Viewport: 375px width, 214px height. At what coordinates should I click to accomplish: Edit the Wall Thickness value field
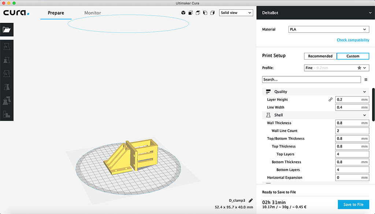352,123
